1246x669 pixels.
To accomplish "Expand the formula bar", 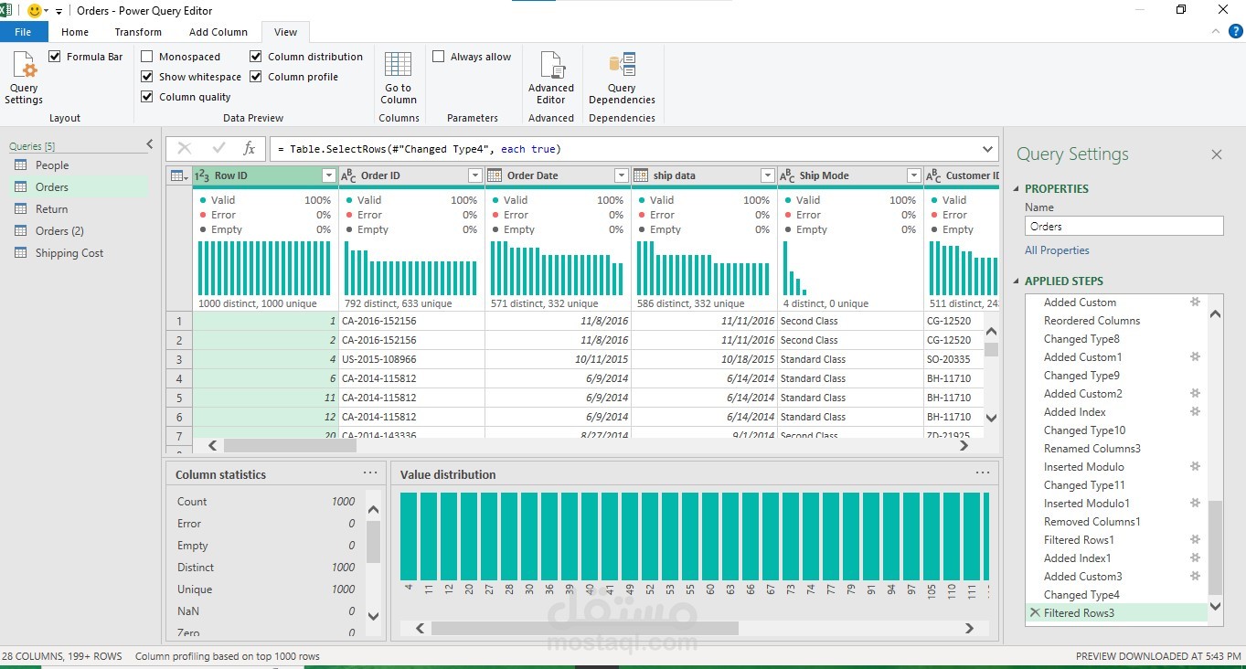I will (987, 149).
